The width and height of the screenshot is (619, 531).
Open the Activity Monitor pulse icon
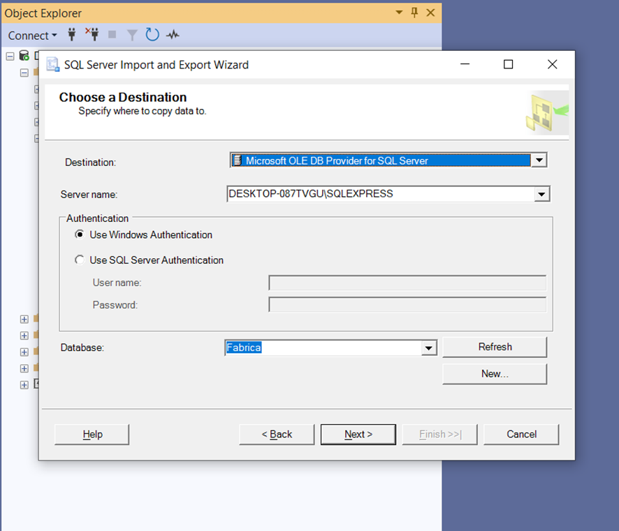click(x=173, y=35)
